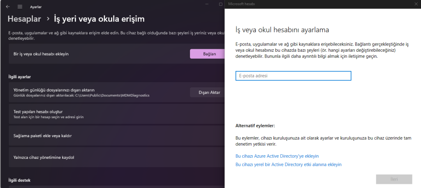The image size is (421, 188).
Task: Click the İleri button
Action: [394, 179]
